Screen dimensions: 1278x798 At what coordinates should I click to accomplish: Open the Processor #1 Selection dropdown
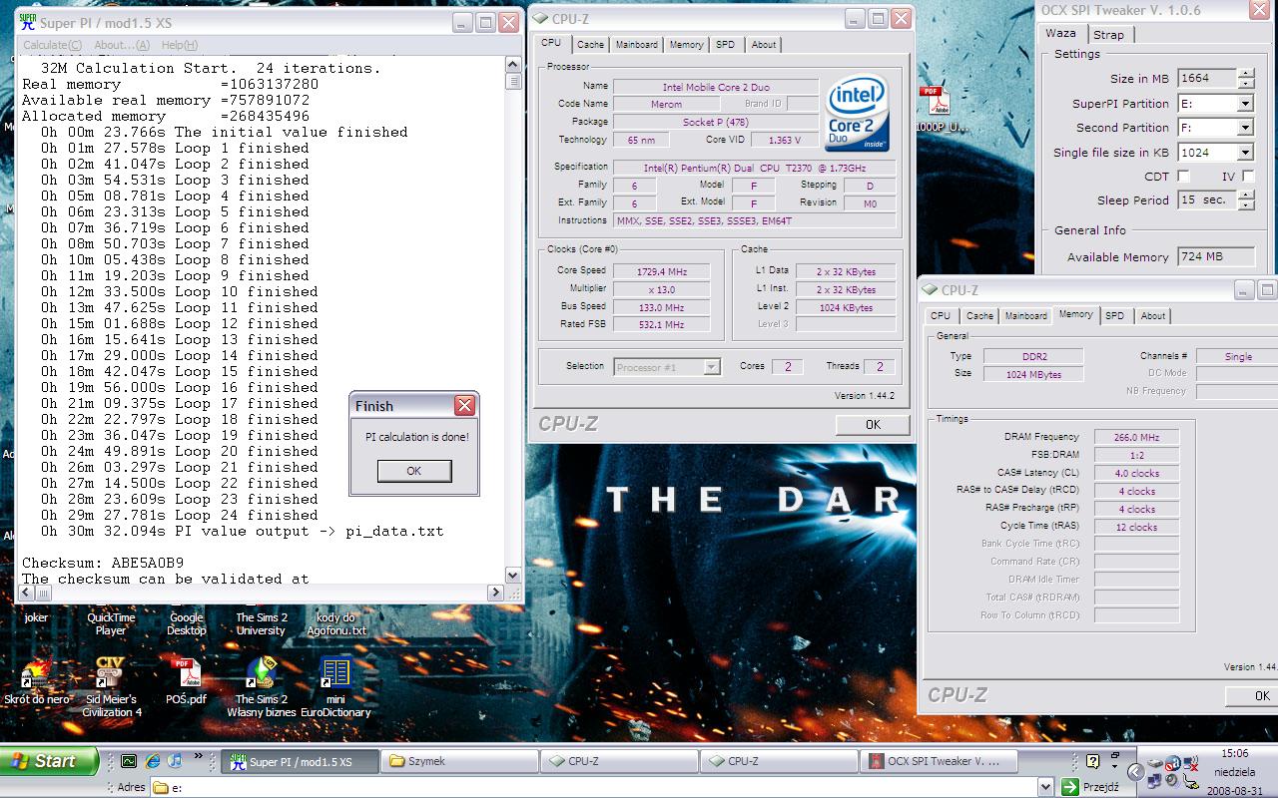click(711, 367)
